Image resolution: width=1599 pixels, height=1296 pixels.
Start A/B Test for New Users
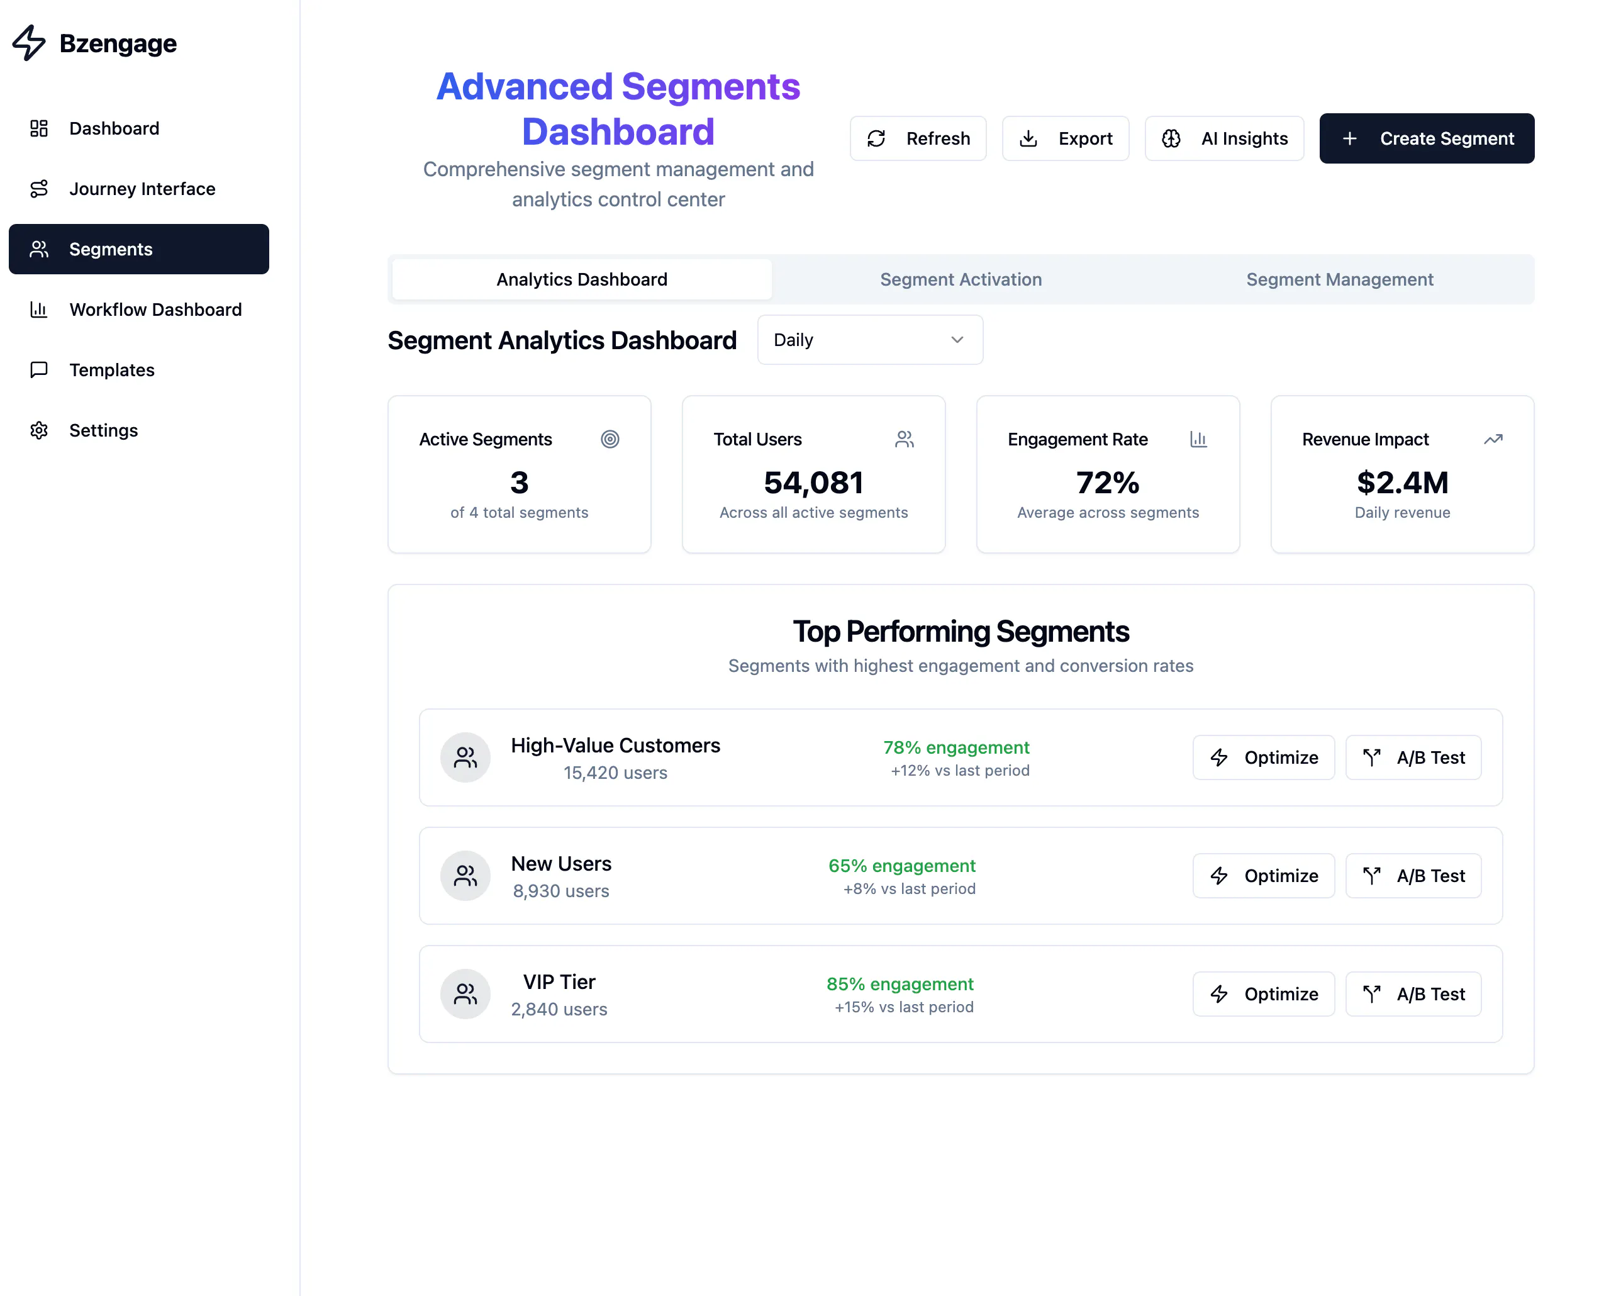click(1413, 876)
